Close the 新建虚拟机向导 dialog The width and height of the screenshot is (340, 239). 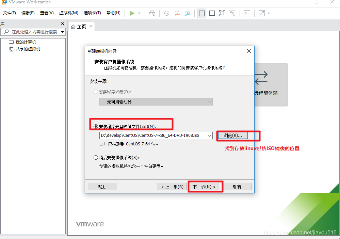[x=249, y=51]
